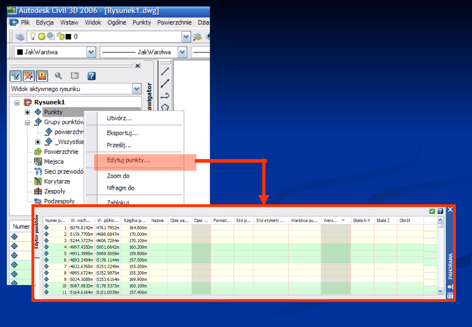The image size is (472, 327).
Task: Open the JakWarstwa color dropdown arrow
Action: (x=91, y=52)
